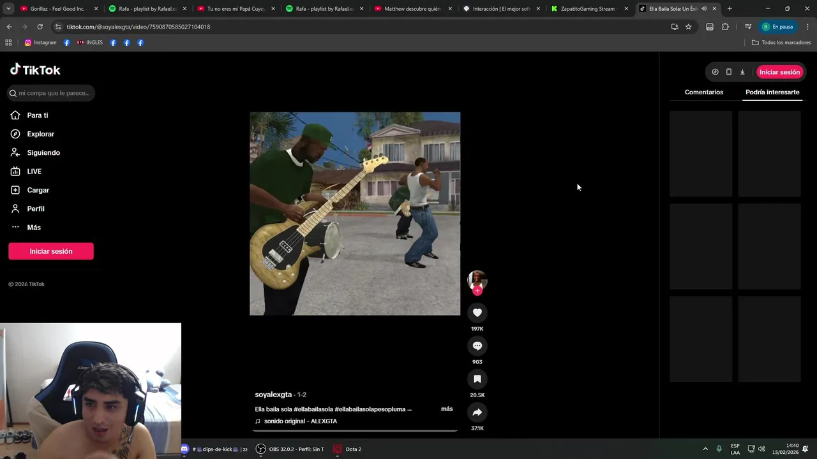Like the video with heart icon
Viewport: 817px width, 459px height.
coord(477,312)
